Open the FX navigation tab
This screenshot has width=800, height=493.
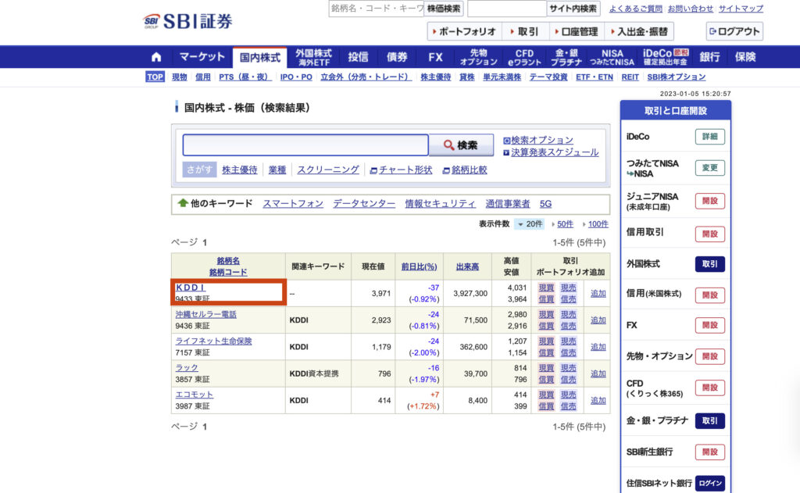(x=435, y=57)
